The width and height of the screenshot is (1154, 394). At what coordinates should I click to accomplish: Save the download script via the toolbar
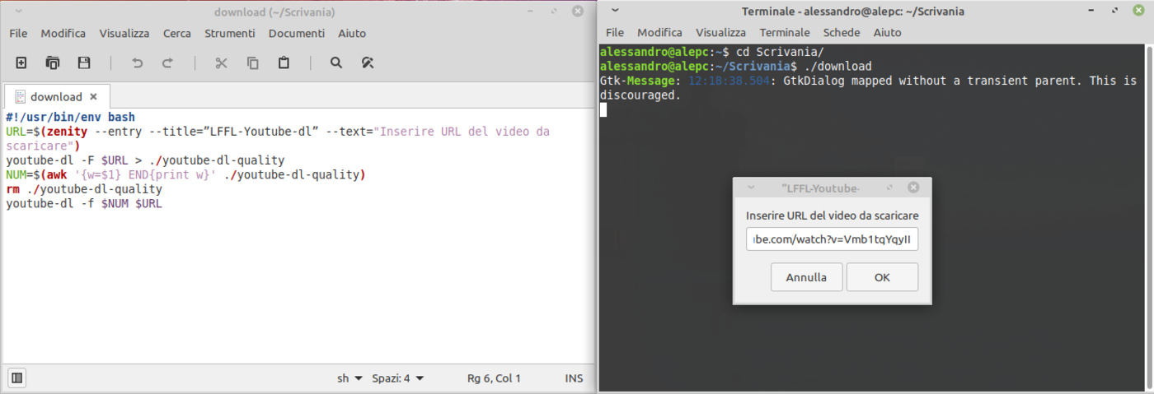click(x=83, y=63)
